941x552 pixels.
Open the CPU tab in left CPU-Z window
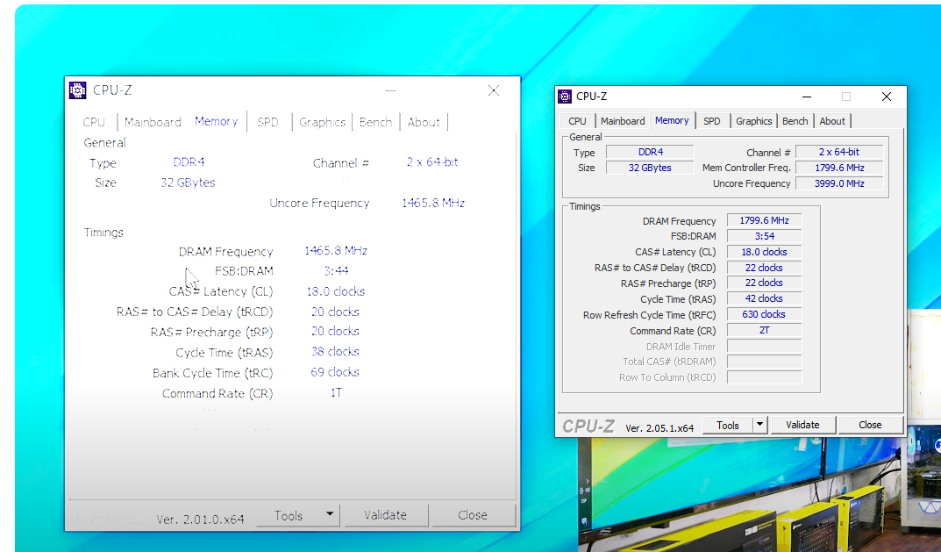tap(94, 122)
